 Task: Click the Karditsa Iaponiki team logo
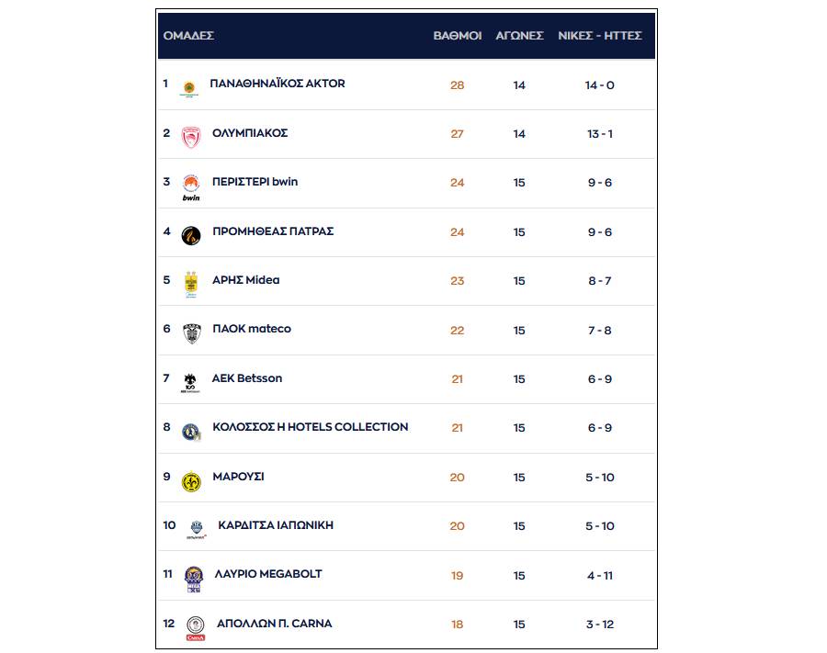[x=196, y=529]
